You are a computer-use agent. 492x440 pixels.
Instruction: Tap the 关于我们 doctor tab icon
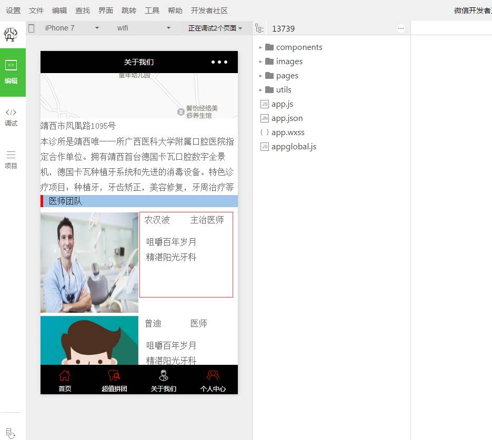click(164, 375)
